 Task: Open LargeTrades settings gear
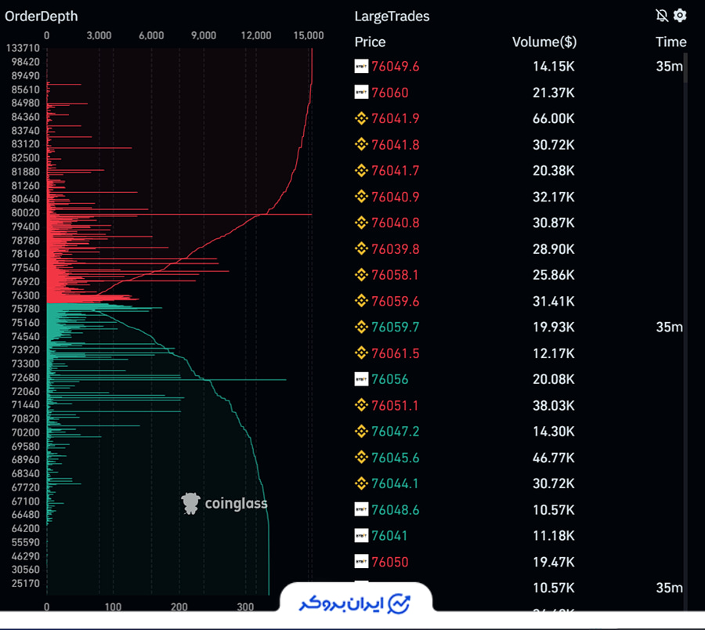[680, 16]
